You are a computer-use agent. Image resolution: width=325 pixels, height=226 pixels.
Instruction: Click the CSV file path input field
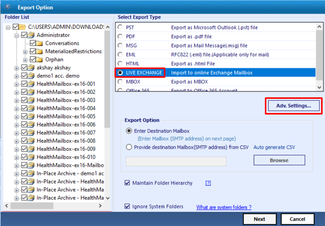tap(176, 162)
